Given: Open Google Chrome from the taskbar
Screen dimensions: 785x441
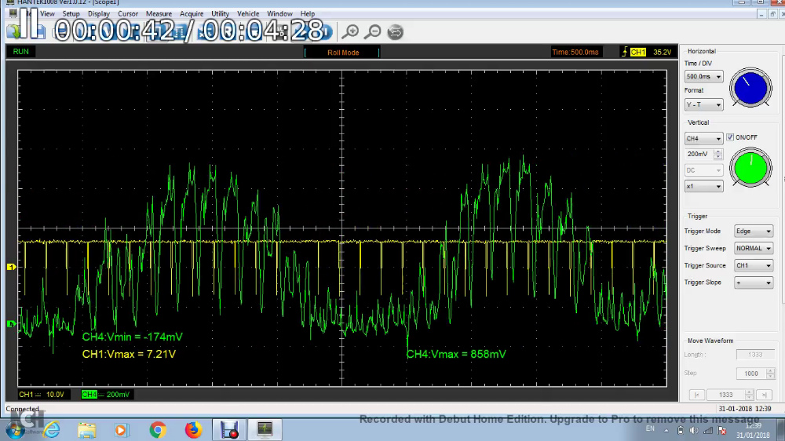Looking at the screenshot, I should (x=158, y=430).
